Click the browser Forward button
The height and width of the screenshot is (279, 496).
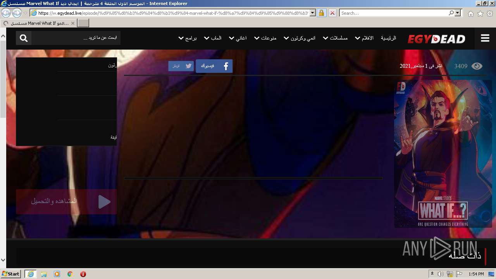click(x=17, y=13)
